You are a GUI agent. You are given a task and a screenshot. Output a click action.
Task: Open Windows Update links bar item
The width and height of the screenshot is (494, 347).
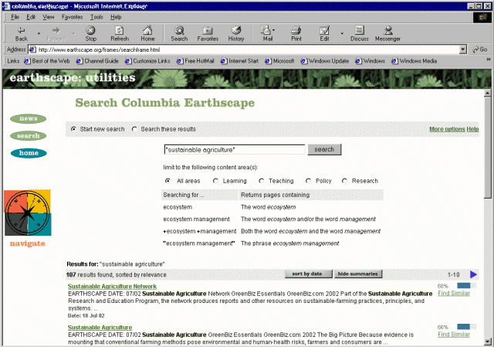click(x=325, y=61)
